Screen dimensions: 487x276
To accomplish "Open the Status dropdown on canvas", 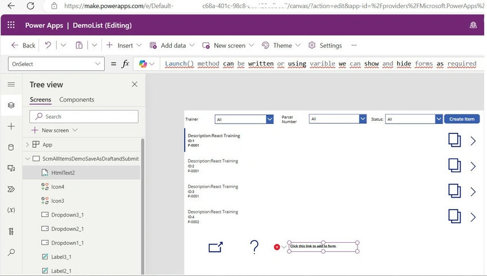I will point(414,119).
